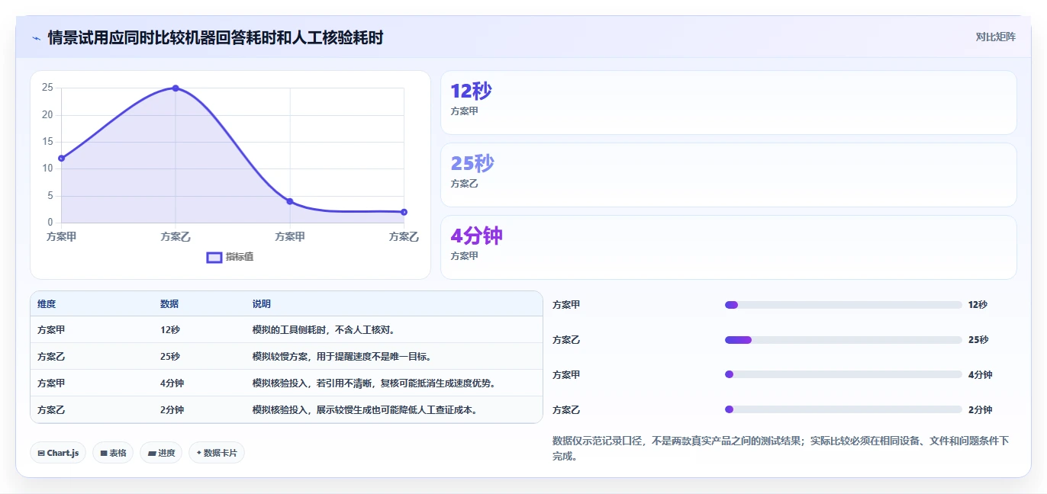Screen dimensions: 1047x494
Task: Click the y-axis tick label 15
Action: 47,142
